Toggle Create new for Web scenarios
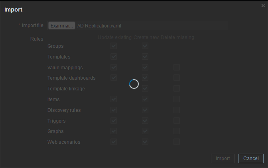This screenshot has width=268, height=168. coord(145,142)
